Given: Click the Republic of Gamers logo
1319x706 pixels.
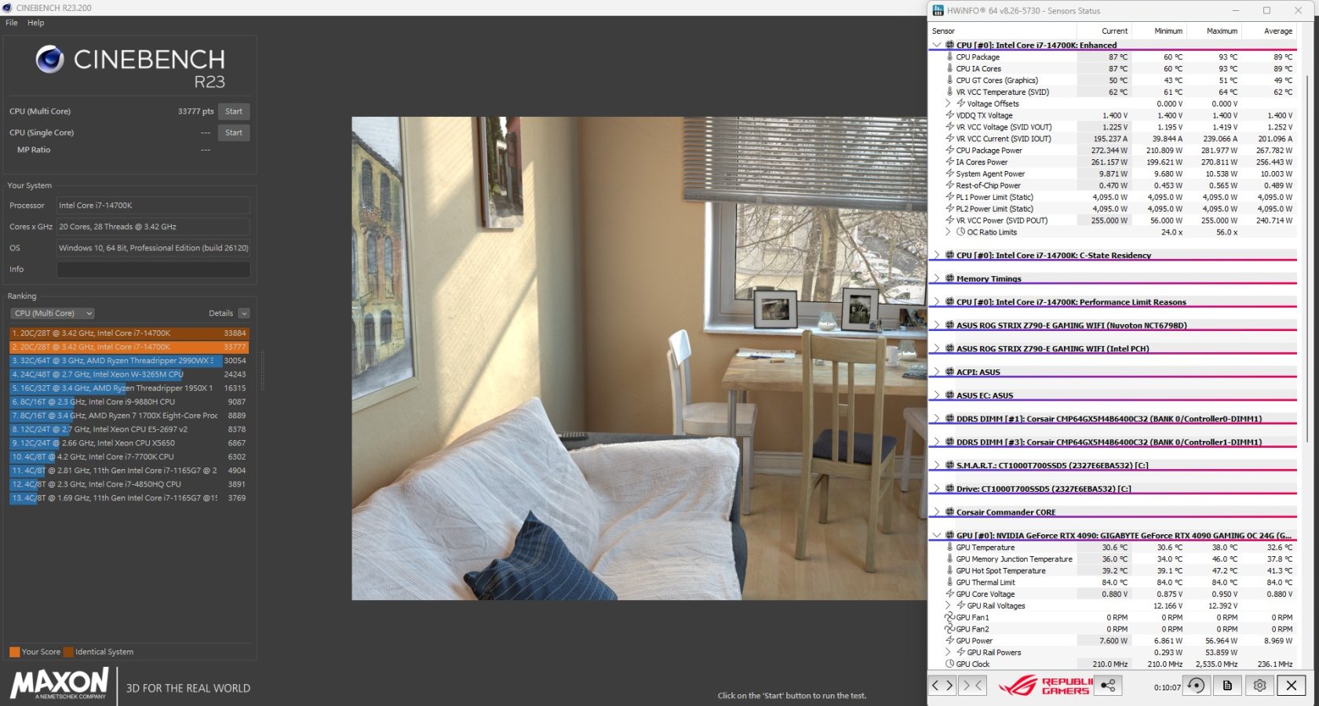Looking at the screenshot, I should pyautogui.click(x=1045, y=686).
